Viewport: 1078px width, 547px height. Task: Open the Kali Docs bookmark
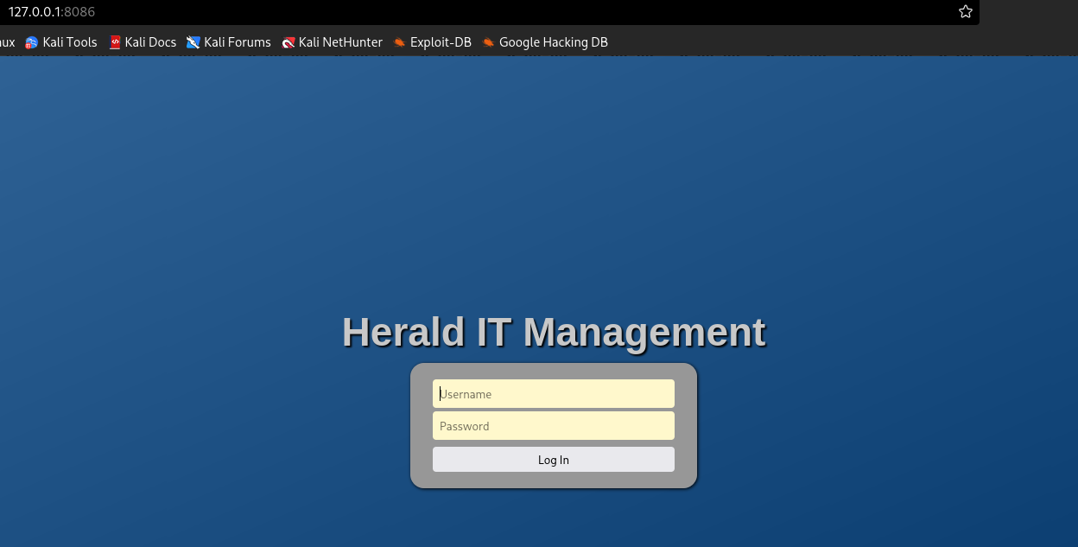point(143,41)
